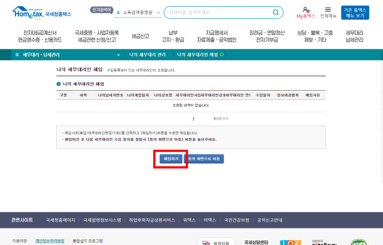This screenshot has height=245, width=383.
Task: Click the 나의상호명 column header
Action: [163, 95]
